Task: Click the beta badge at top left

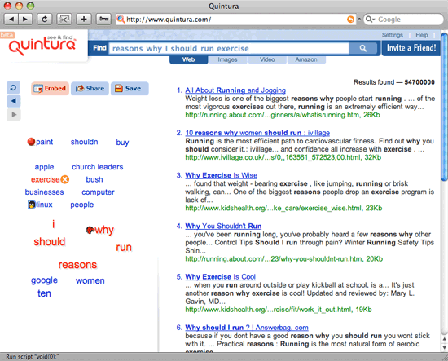Action: point(7,35)
